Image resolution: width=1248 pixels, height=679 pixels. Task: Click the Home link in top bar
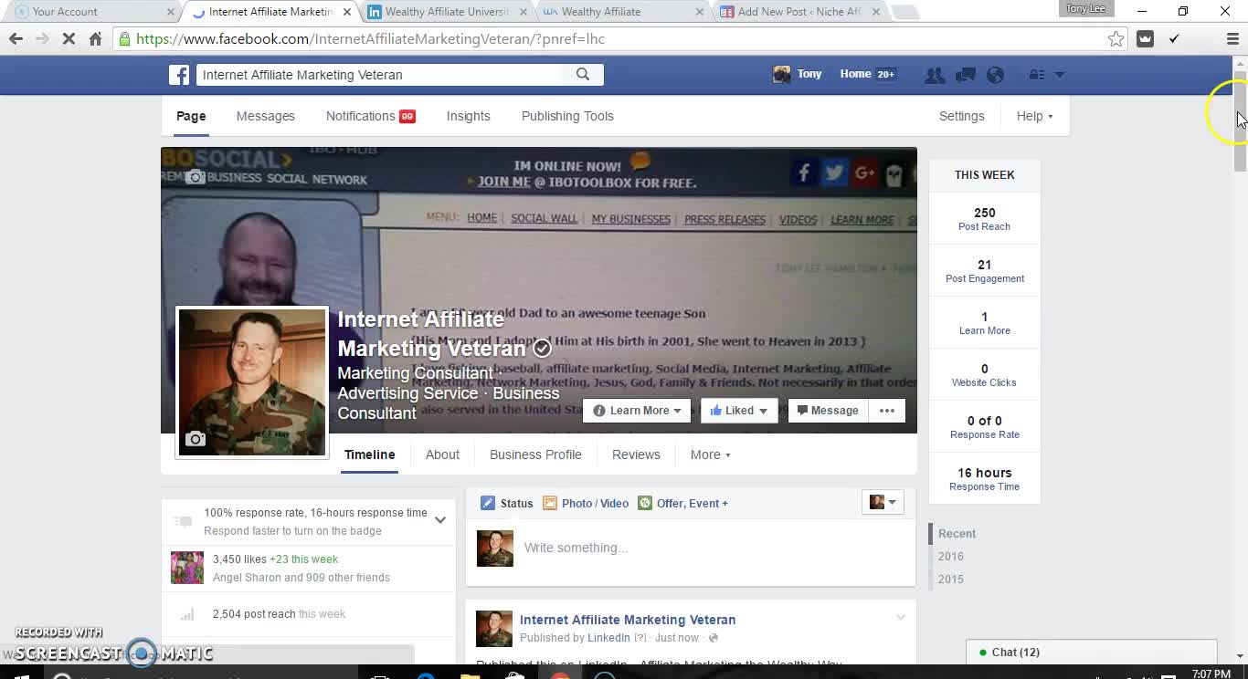(x=855, y=74)
